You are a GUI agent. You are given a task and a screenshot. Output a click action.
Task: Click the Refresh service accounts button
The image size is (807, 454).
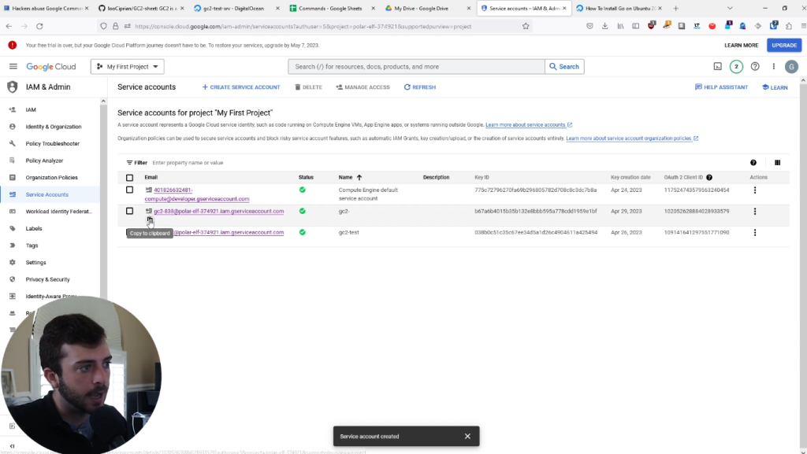[x=420, y=87]
